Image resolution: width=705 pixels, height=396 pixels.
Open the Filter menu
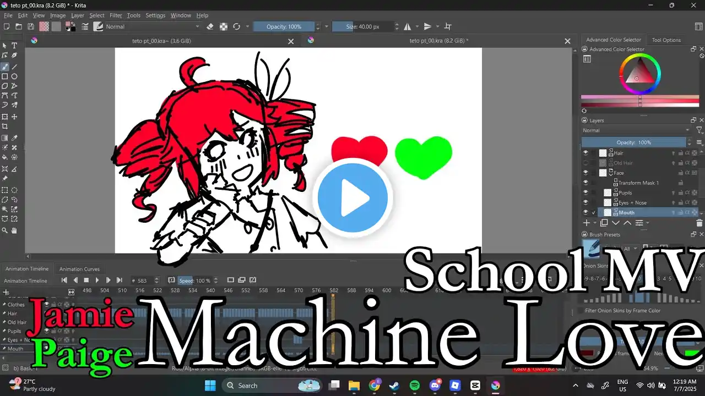(x=116, y=15)
